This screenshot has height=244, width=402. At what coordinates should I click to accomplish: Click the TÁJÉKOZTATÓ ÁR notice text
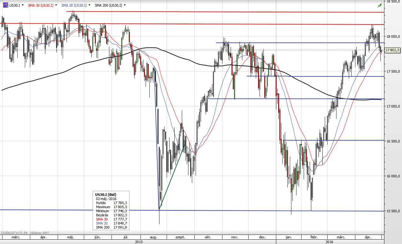point(14,233)
